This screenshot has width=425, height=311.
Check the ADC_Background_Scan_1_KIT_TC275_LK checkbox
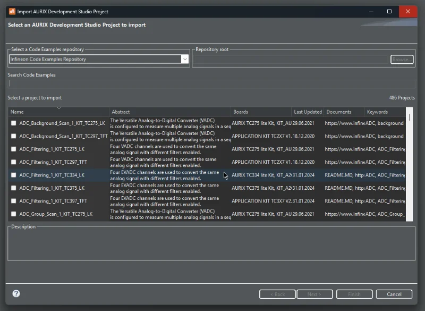point(14,123)
